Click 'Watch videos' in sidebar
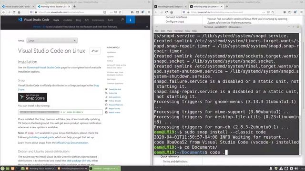This screenshot has height=171, width=305. [114, 112]
